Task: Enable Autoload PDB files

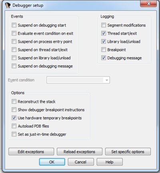Action: (14, 126)
